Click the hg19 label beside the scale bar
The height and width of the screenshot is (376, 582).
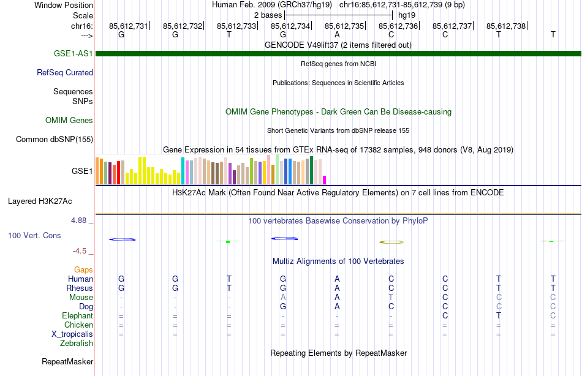pos(407,15)
